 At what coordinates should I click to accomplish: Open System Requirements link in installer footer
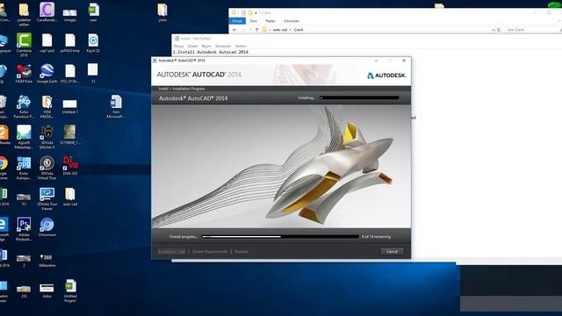pyautogui.click(x=210, y=252)
